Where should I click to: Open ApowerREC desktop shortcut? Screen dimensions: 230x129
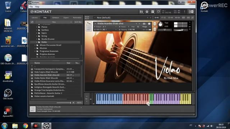tap(8, 111)
